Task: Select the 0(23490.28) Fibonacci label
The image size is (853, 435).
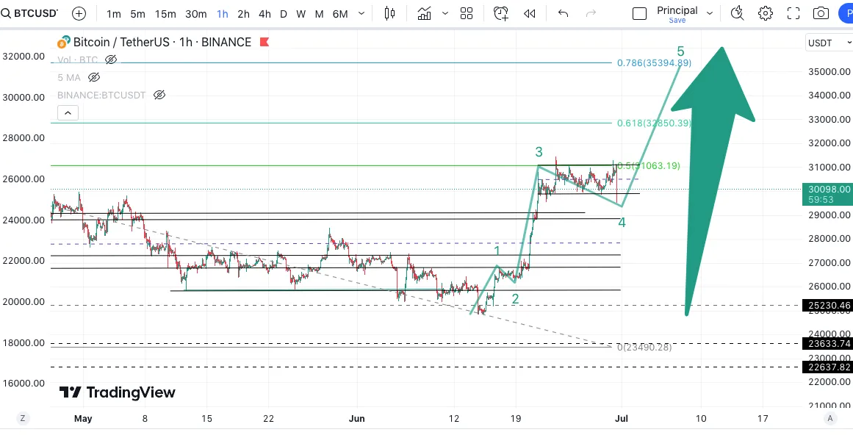Action: click(x=644, y=347)
